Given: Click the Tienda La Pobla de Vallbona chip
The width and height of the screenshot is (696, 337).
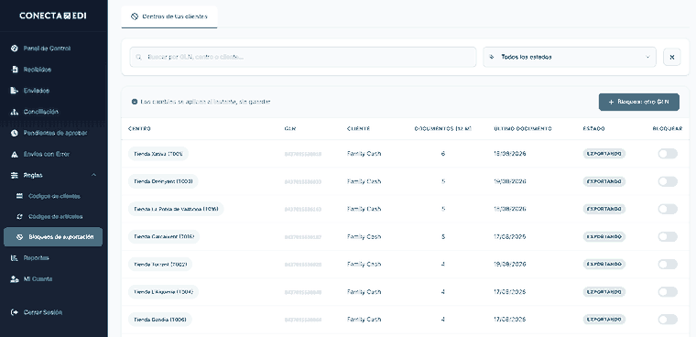Looking at the screenshot, I should [176, 209].
